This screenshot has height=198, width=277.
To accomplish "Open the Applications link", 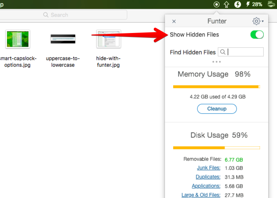I will (206, 186).
